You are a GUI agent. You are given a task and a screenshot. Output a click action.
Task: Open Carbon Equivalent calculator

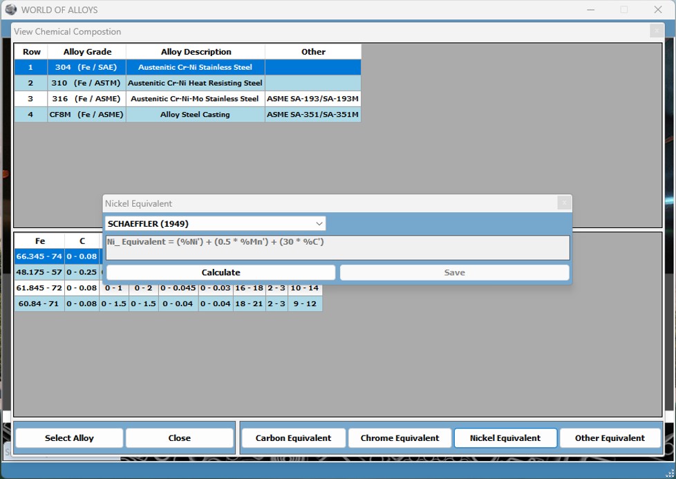pyautogui.click(x=294, y=438)
